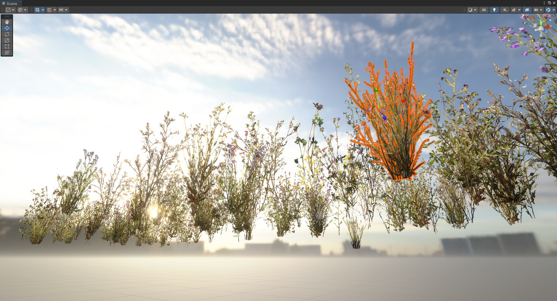557x301 pixels.
Task: Expand the scene effects dropdown arrow
Action: (x=519, y=9)
